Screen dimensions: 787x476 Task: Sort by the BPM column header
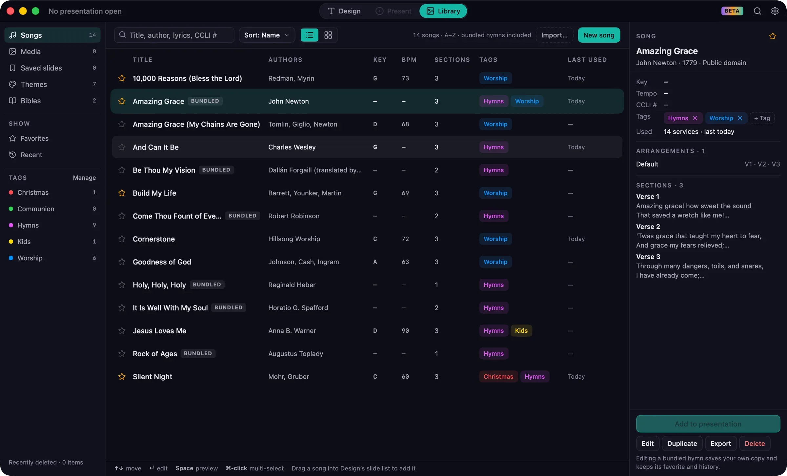[x=409, y=60]
